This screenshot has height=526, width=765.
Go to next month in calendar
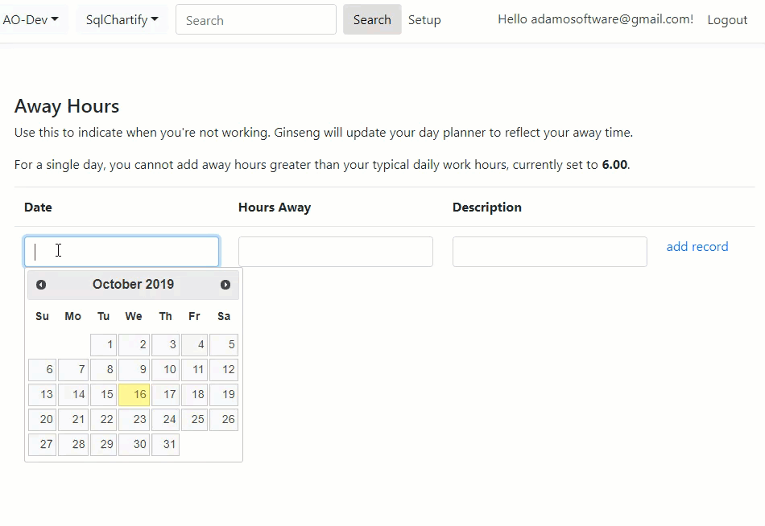(225, 285)
